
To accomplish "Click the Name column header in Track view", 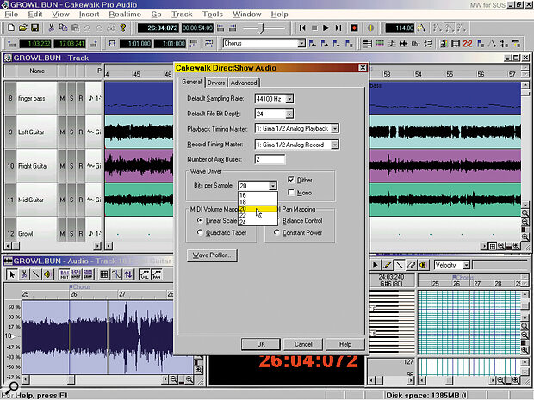I will click(x=37, y=71).
